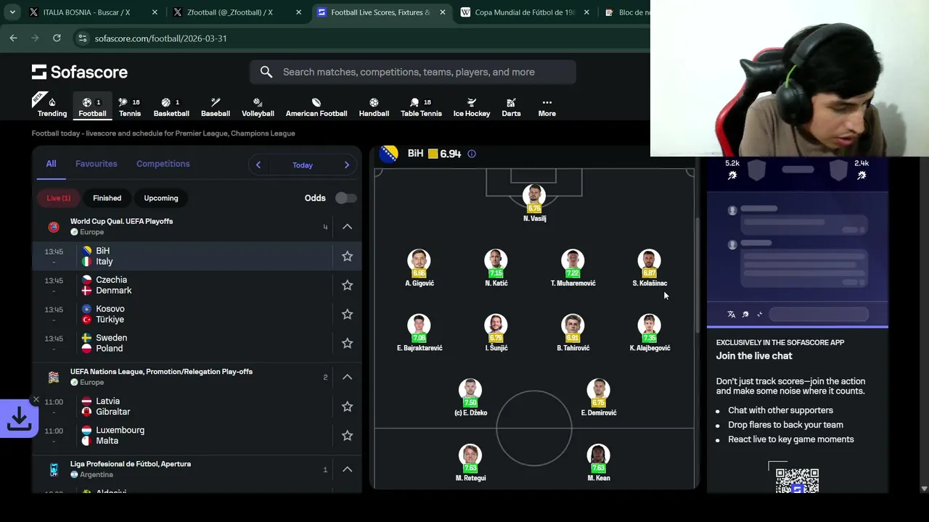Screen dimensions: 929x522
Task: Collapse UEFA Nations League Play-offs section
Action: [x=347, y=377]
